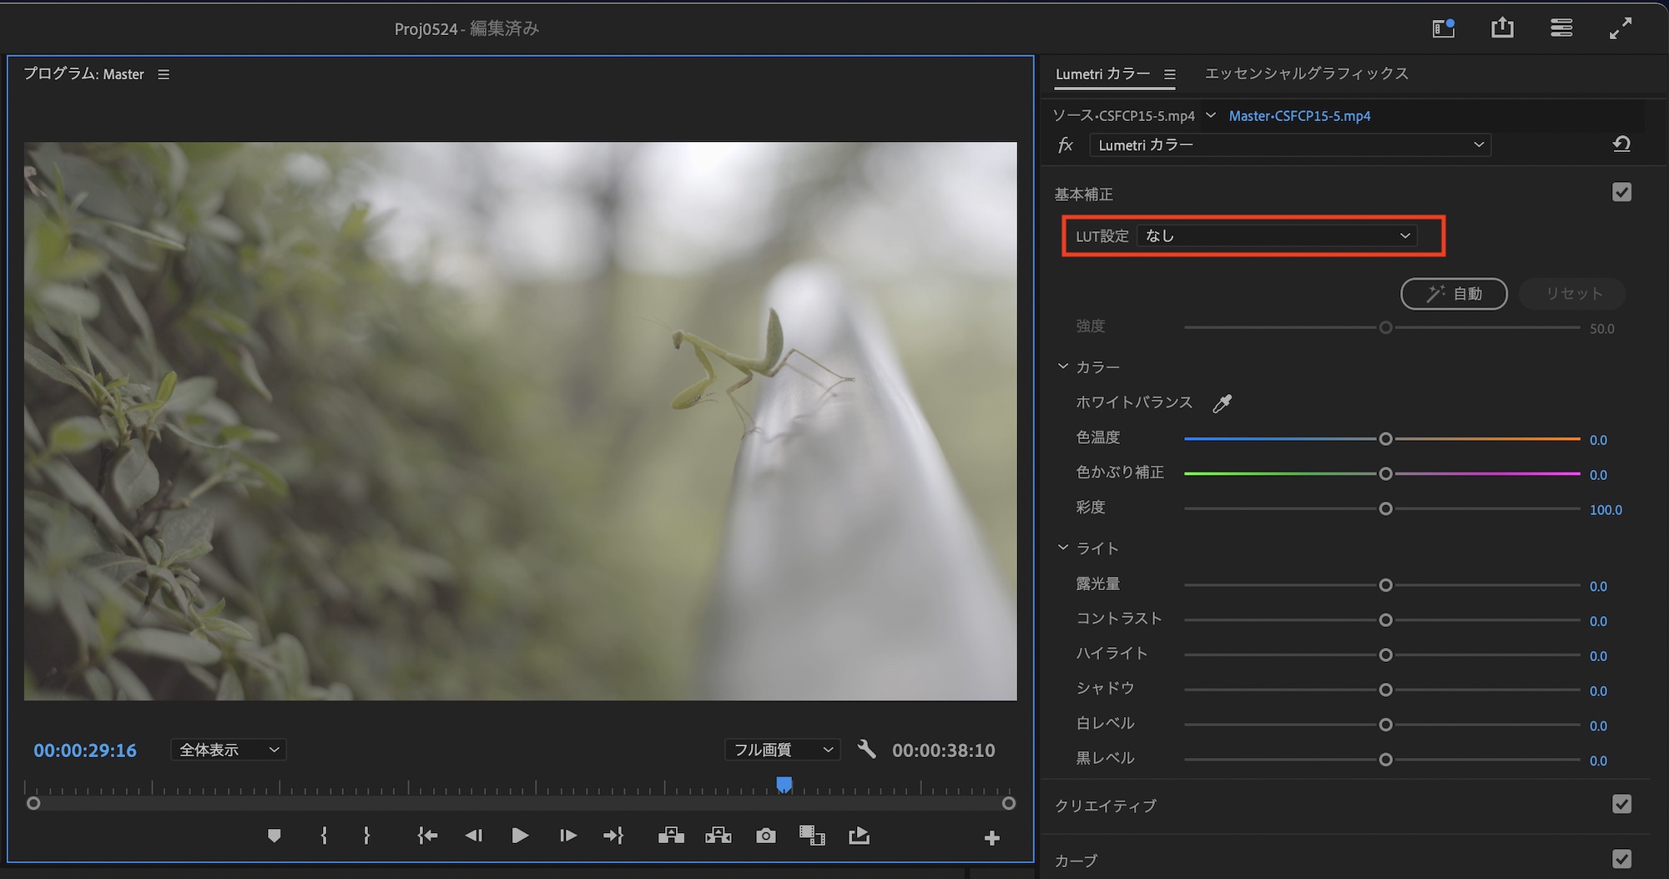Open the LUT設定 dropdown
Image resolution: width=1669 pixels, height=879 pixels.
[x=1277, y=236]
